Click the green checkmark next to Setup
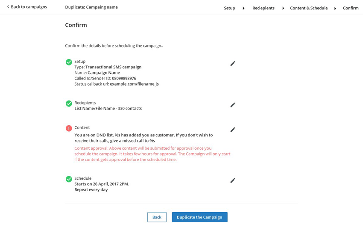Viewport: 363px width, 234px height. (69, 62)
